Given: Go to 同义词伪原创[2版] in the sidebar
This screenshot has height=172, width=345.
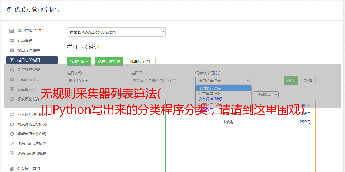Looking at the screenshot, I should click(33, 124).
